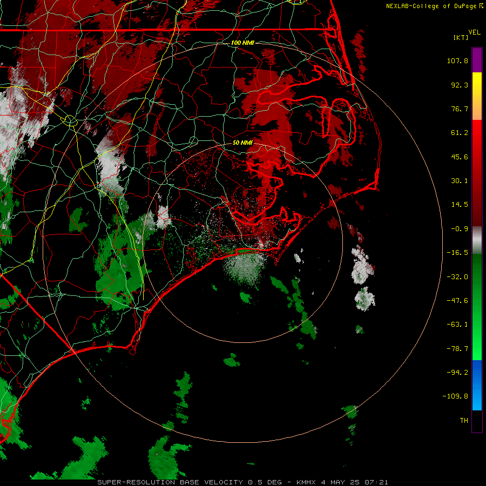Click the -0.9 scale value
This screenshot has width=486, height=486.
tap(460, 229)
